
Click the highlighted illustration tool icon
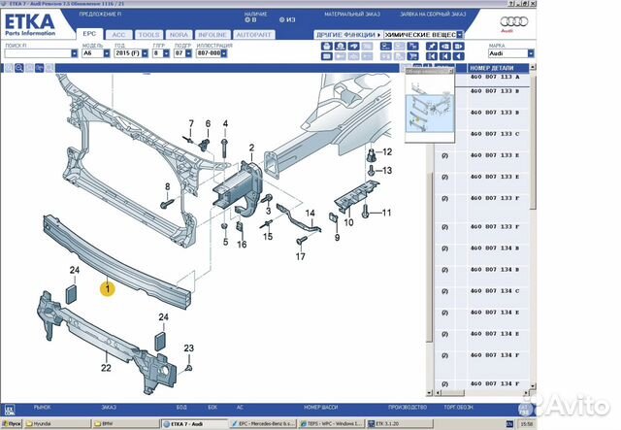tap(39, 68)
